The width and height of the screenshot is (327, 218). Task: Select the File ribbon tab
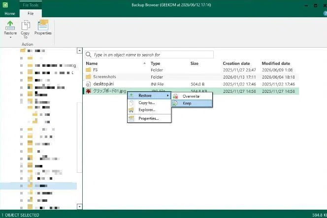point(31,14)
